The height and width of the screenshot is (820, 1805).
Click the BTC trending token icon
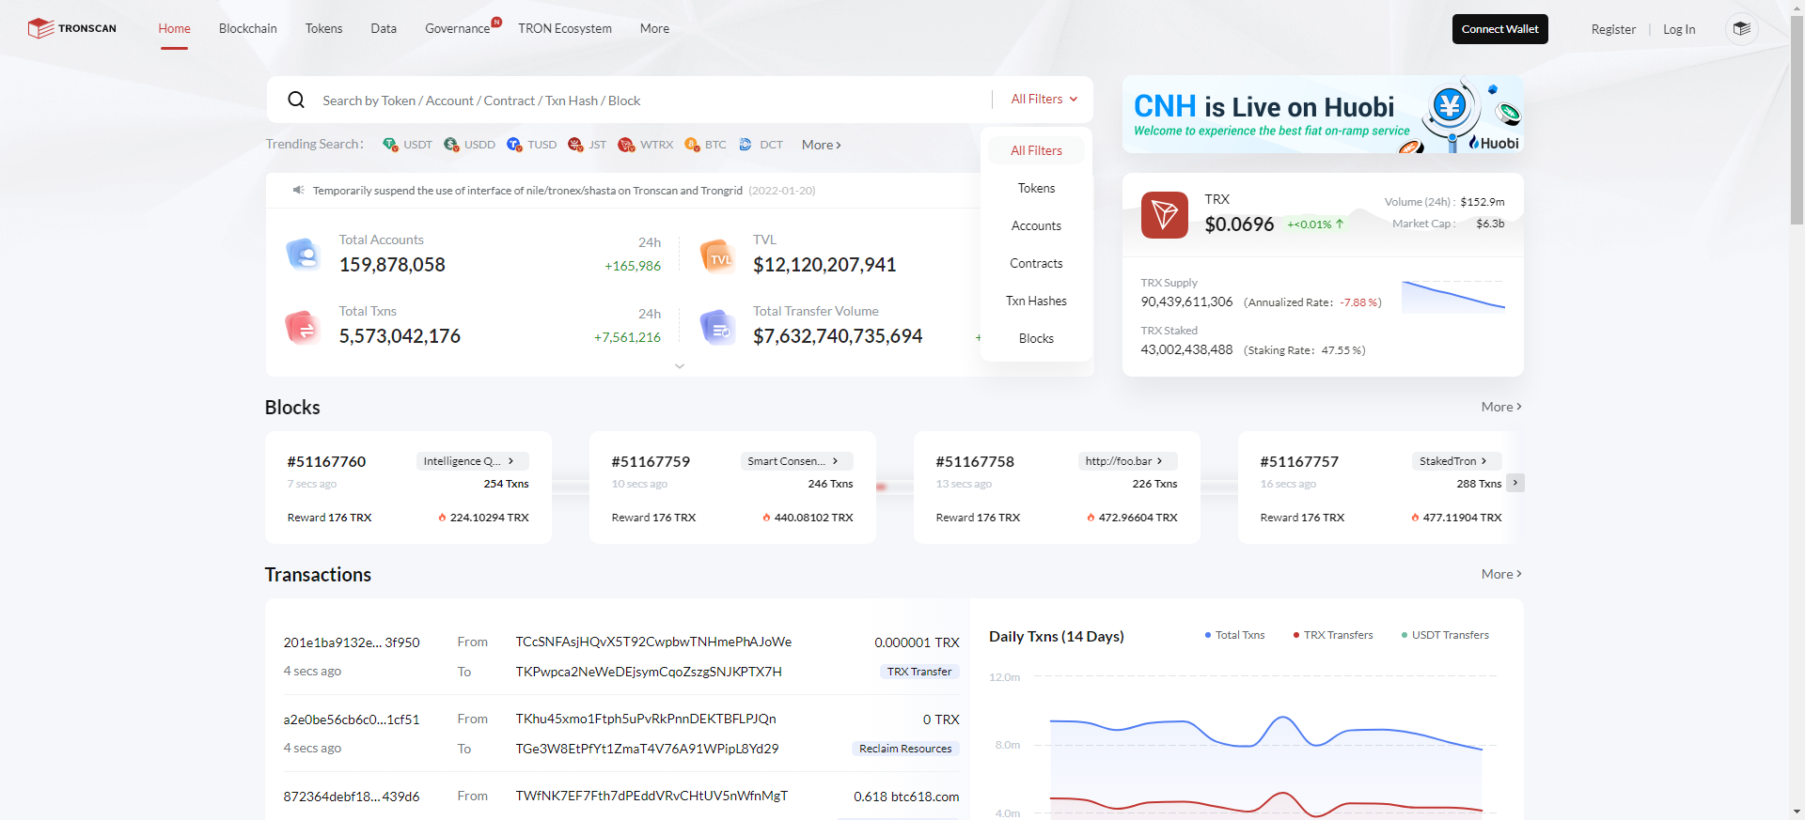[x=692, y=145]
